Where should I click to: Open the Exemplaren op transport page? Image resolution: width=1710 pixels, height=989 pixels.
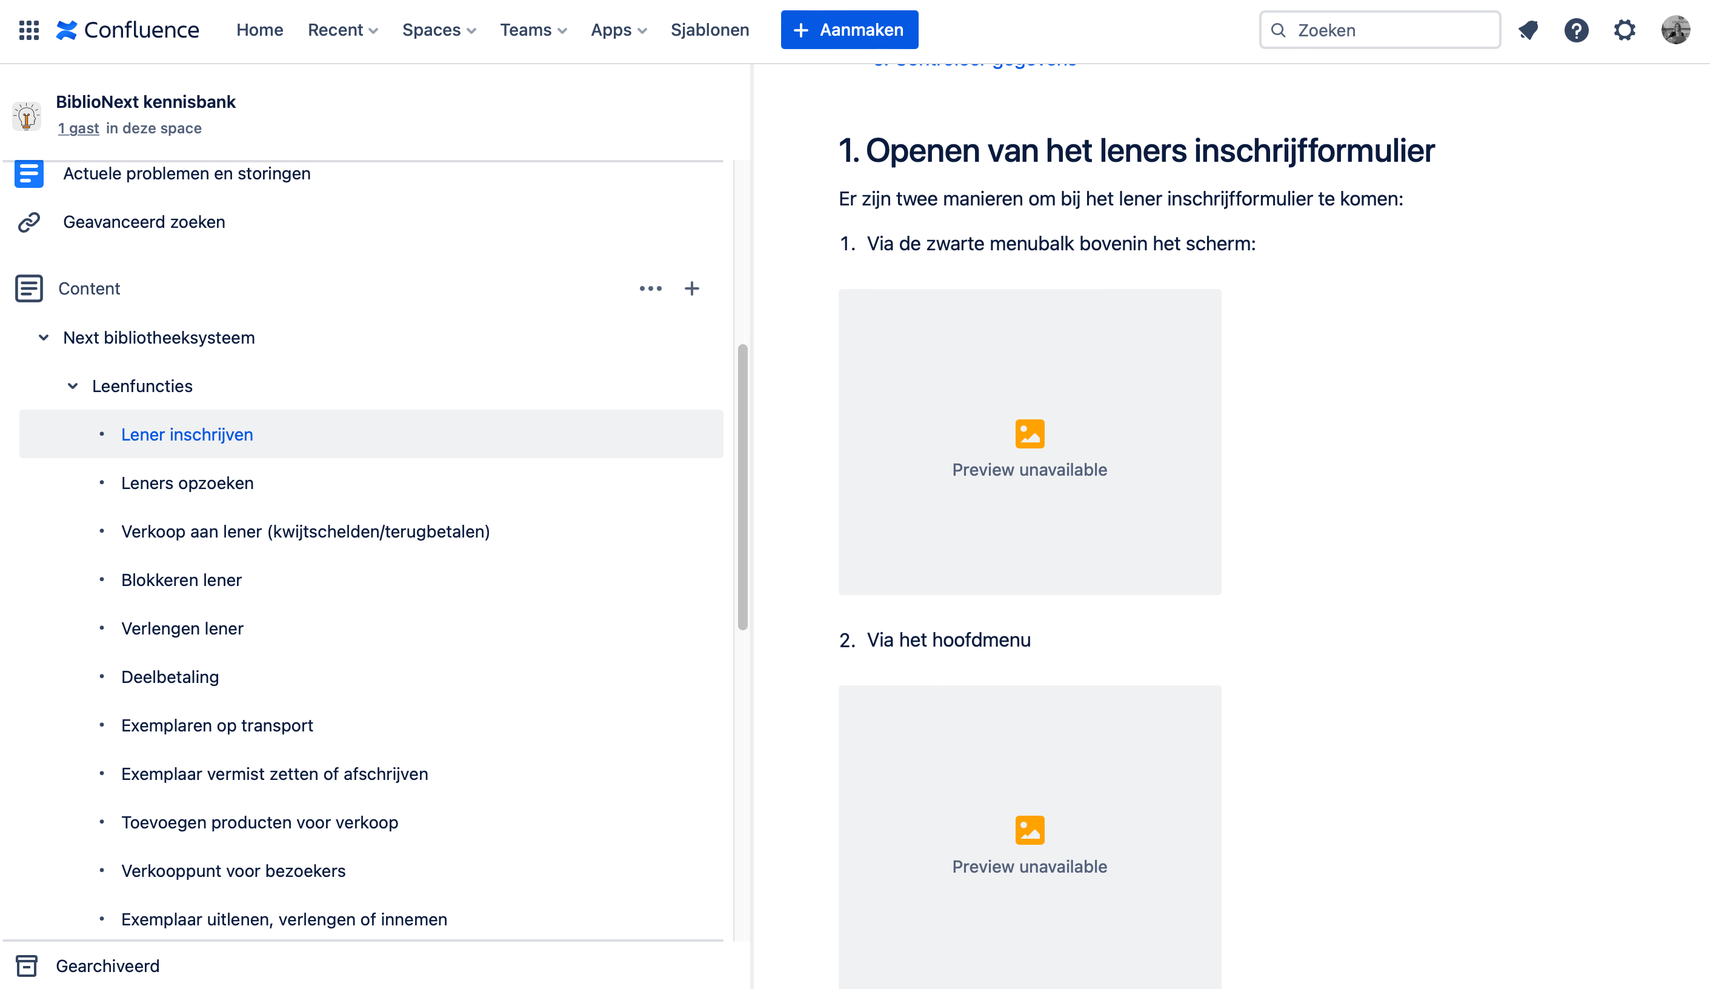[x=217, y=725]
